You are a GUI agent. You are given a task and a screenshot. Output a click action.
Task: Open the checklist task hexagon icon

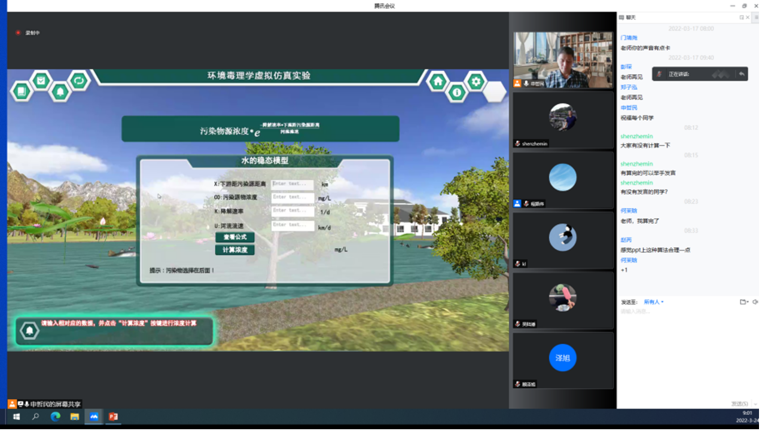[x=41, y=80]
